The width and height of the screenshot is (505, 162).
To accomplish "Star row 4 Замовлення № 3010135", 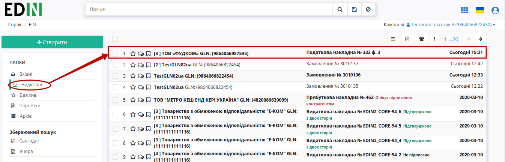I will (133, 87).
